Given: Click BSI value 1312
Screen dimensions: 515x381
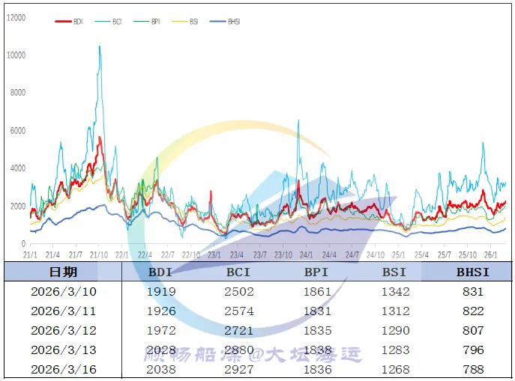Looking at the screenshot, I should [396, 311].
